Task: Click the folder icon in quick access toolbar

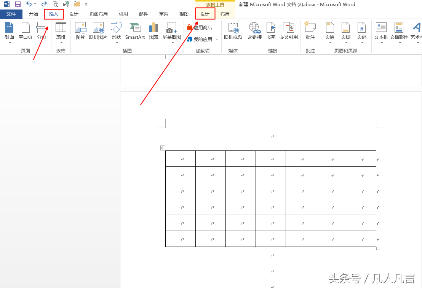Action: [x=77, y=4]
